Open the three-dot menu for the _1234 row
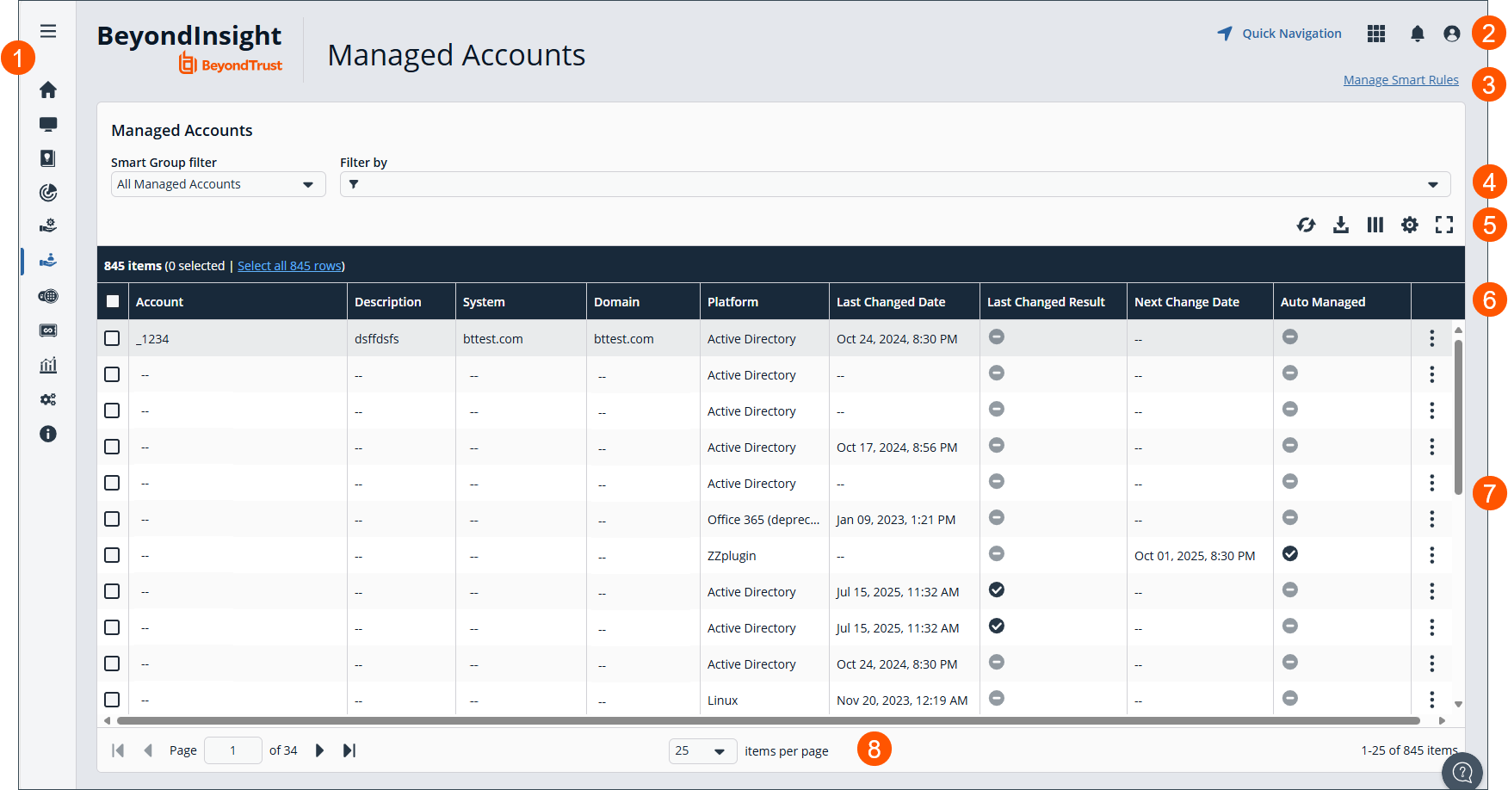The height and width of the screenshot is (790, 1508). tap(1432, 338)
